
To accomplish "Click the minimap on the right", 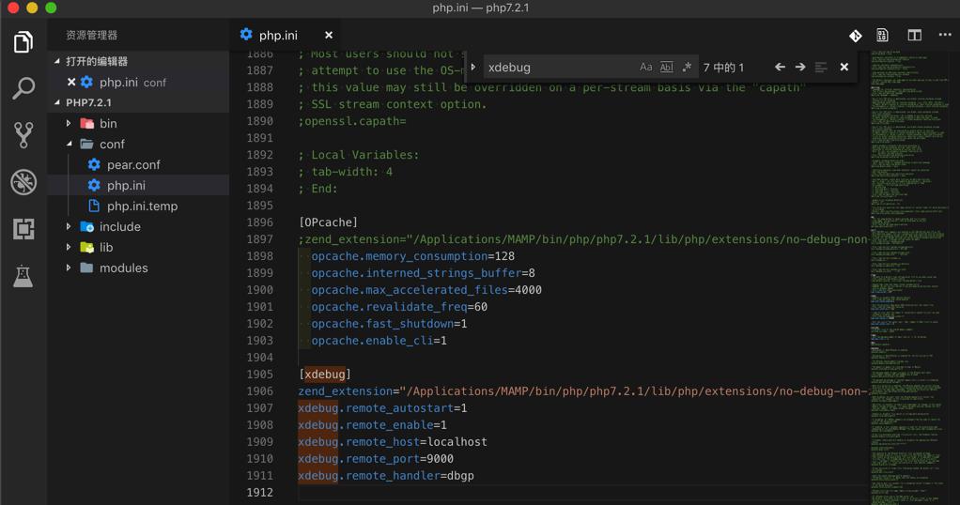I will 912,278.
